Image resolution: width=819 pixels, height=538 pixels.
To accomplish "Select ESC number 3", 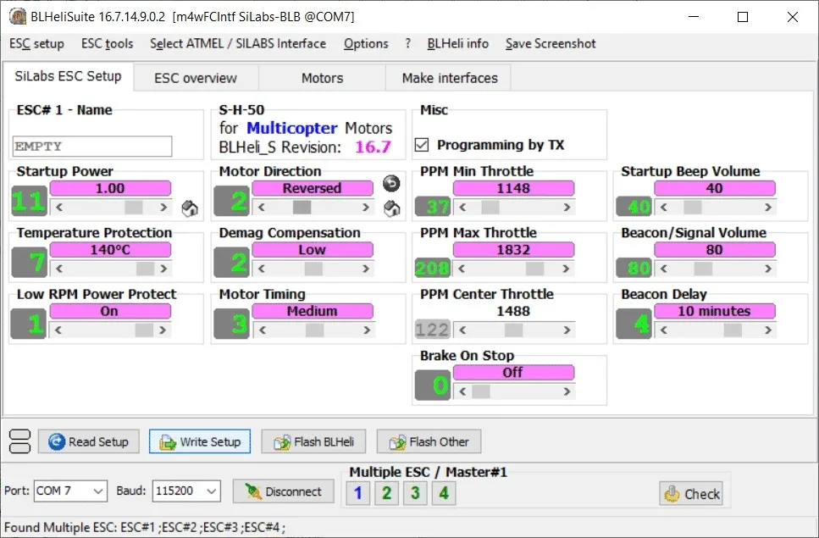I will 414,492.
